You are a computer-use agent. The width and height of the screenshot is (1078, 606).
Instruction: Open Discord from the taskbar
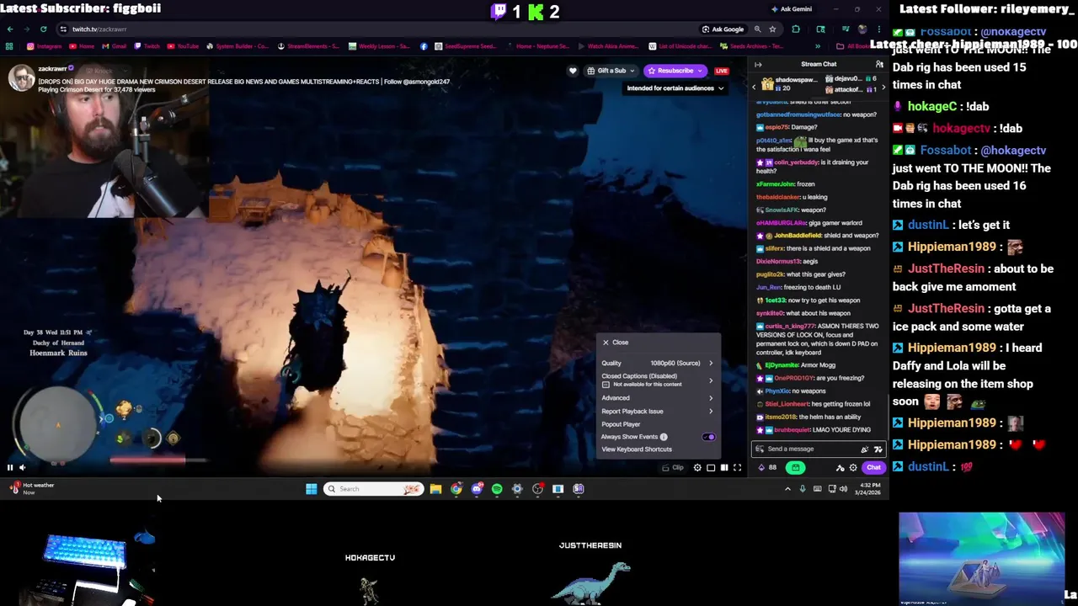click(x=477, y=489)
